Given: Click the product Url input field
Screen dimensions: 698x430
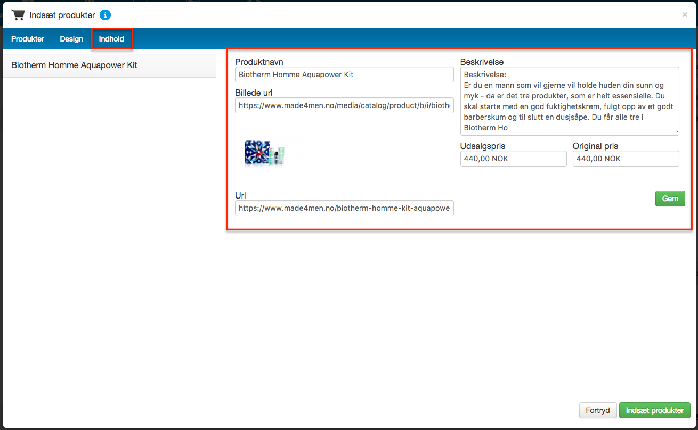Looking at the screenshot, I should (344, 208).
